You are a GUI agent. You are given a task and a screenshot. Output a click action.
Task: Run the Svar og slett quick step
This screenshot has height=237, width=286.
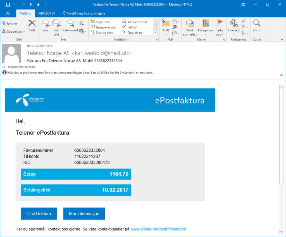tap(102, 32)
